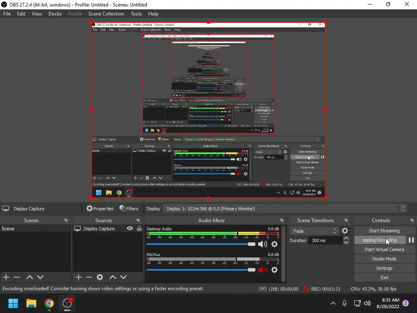Open Properties of the Display Capture source
The width and height of the screenshot is (417, 313).
tap(100, 209)
